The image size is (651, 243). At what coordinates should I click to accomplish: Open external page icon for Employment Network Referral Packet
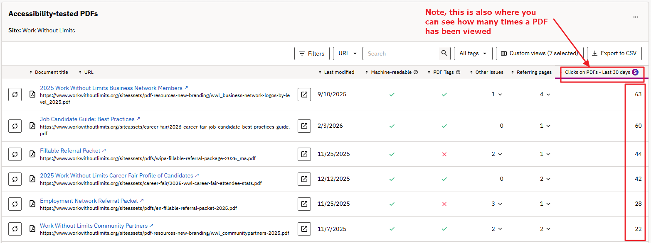(304, 204)
